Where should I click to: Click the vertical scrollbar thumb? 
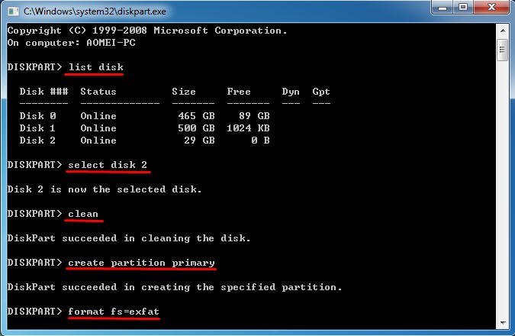pyautogui.click(x=503, y=50)
